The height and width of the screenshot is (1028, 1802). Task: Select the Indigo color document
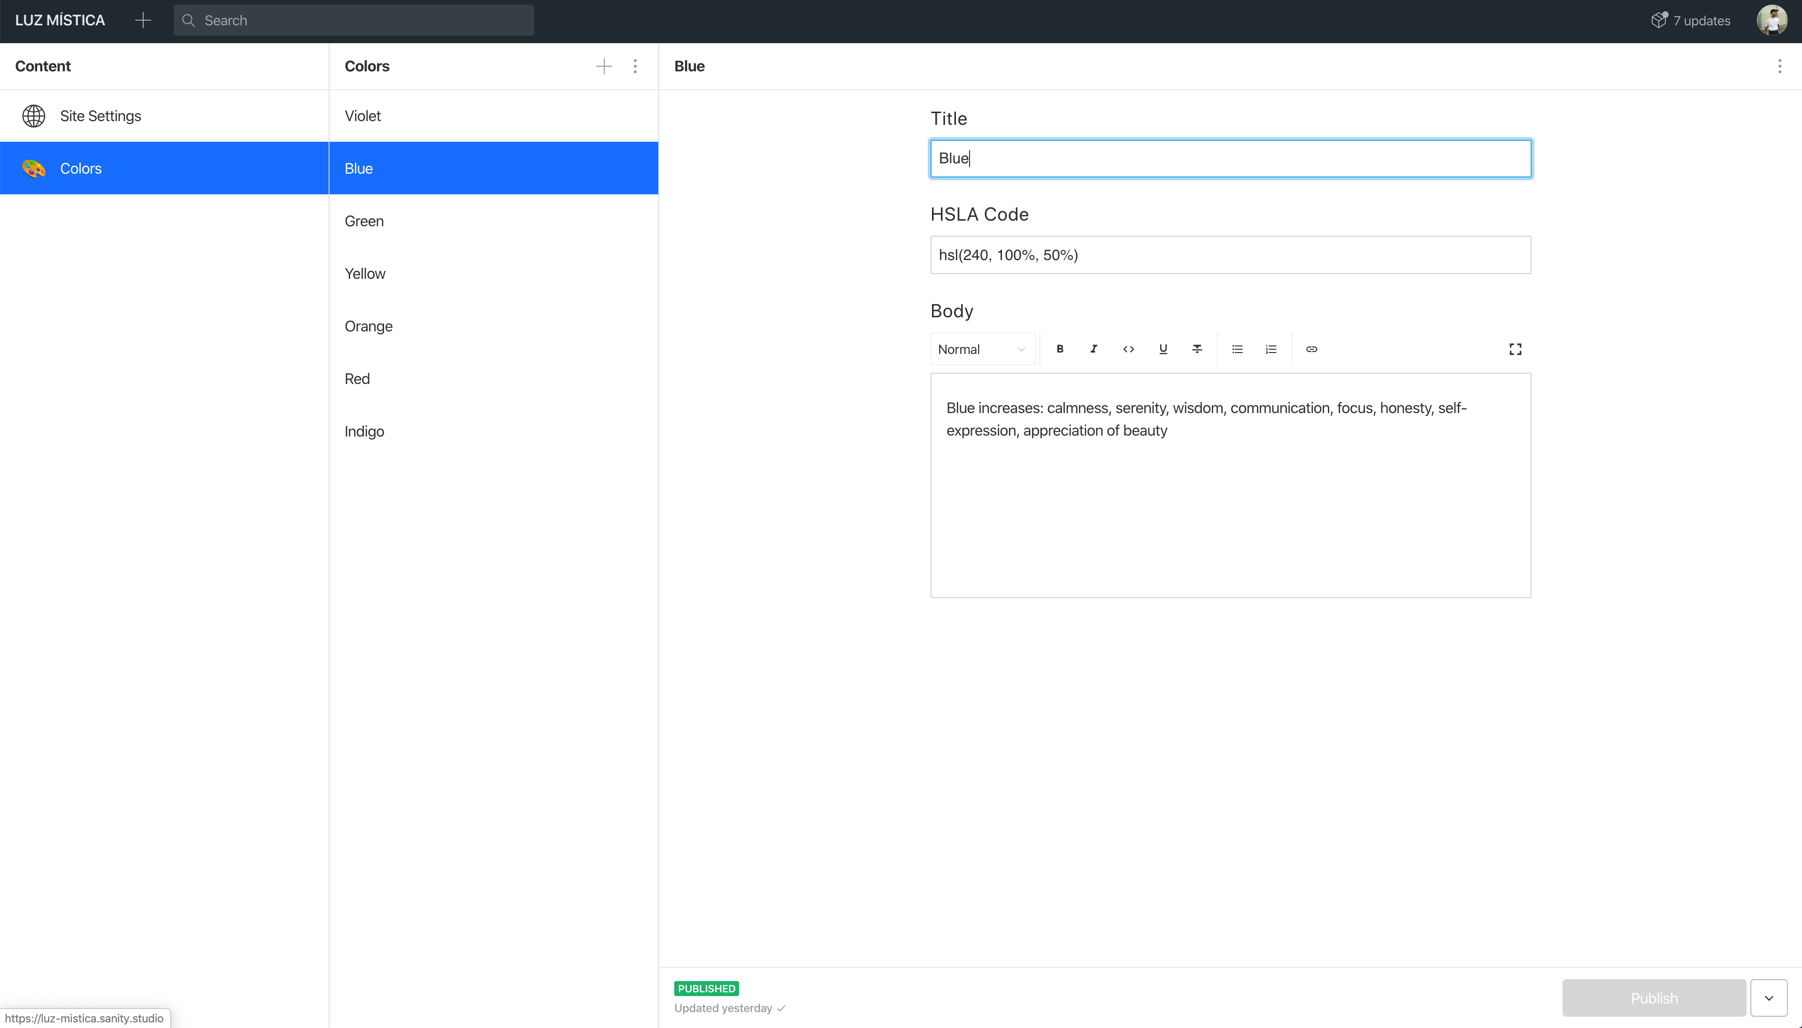click(364, 431)
